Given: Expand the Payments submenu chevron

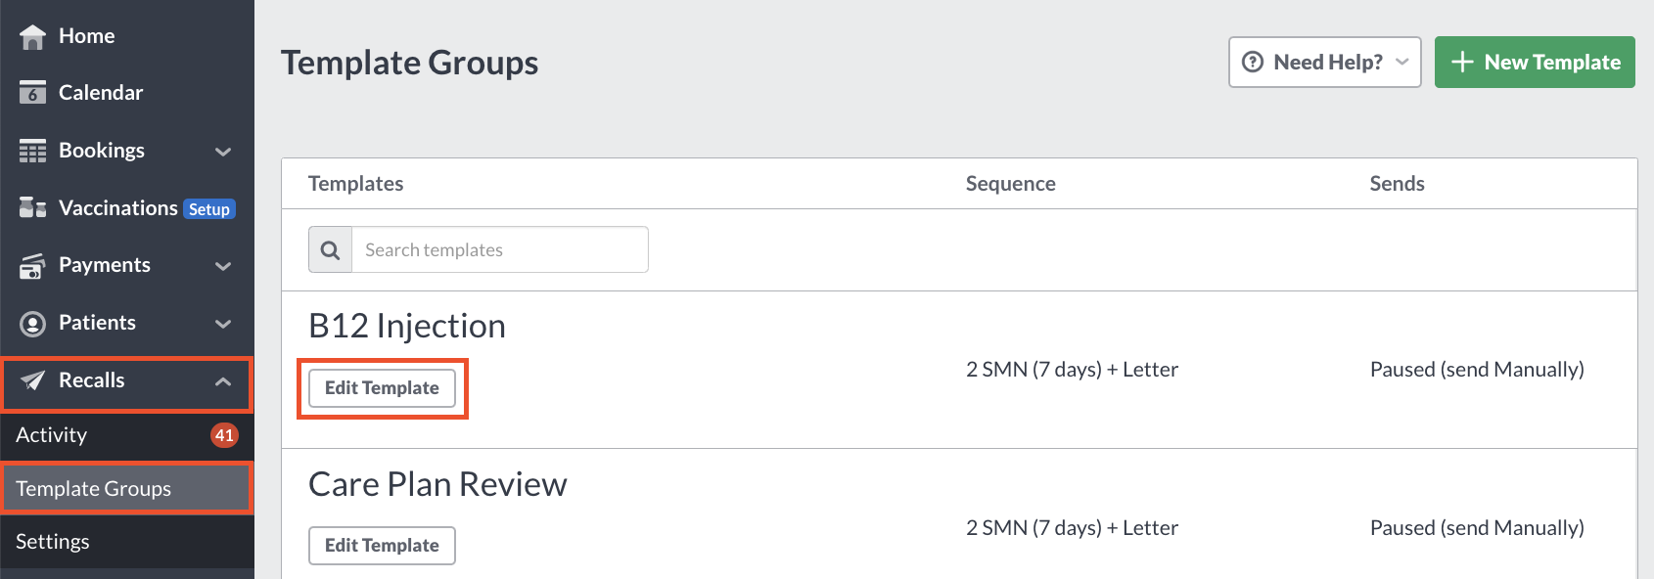Looking at the screenshot, I should click(223, 266).
